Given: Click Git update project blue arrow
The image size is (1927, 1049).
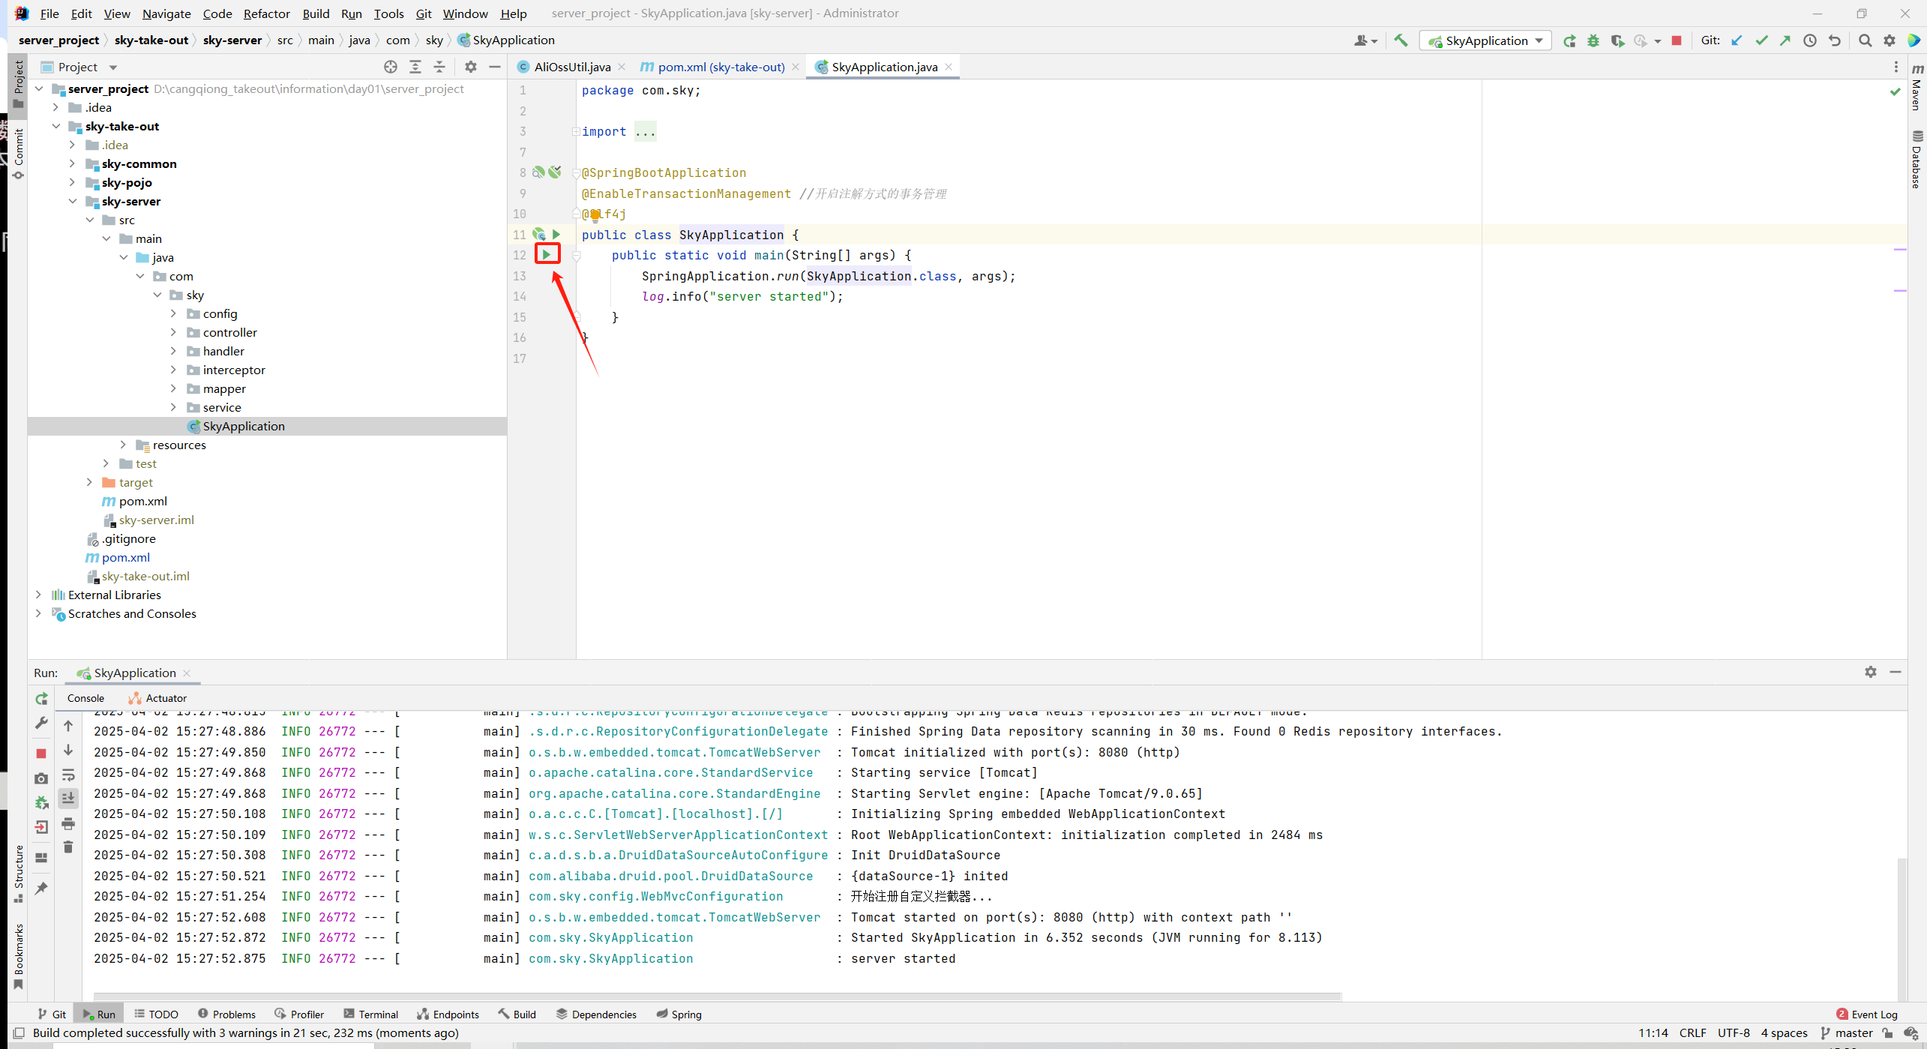Looking at the screenshot, I should coord(1737,40).
